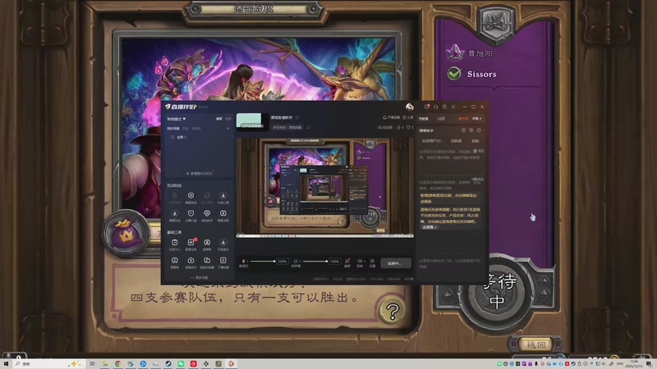
Task: Click the stream cover thumbnail
Action: tap(252, 121)
